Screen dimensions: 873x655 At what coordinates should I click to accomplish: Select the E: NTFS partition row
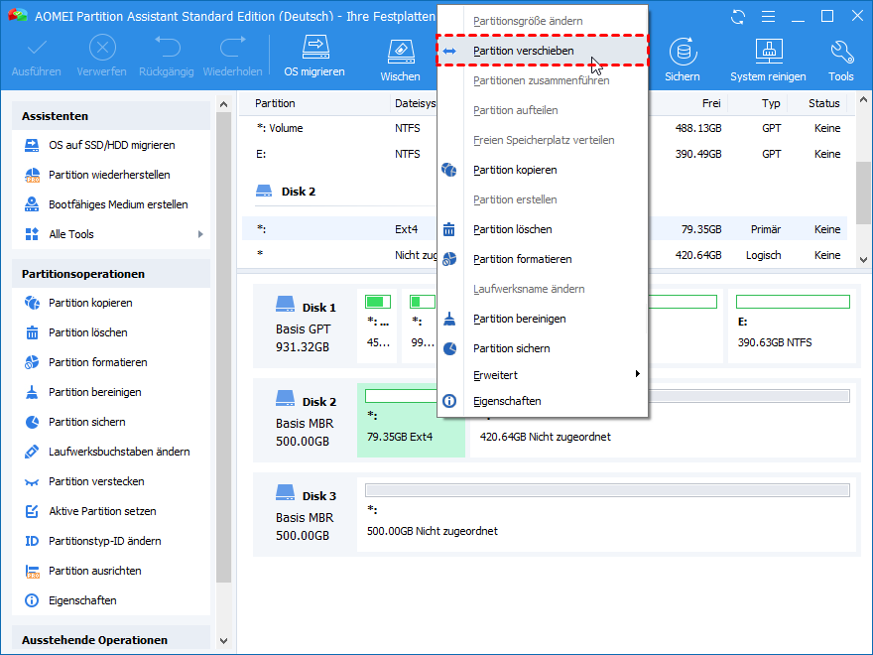click(x=545, y=154)
